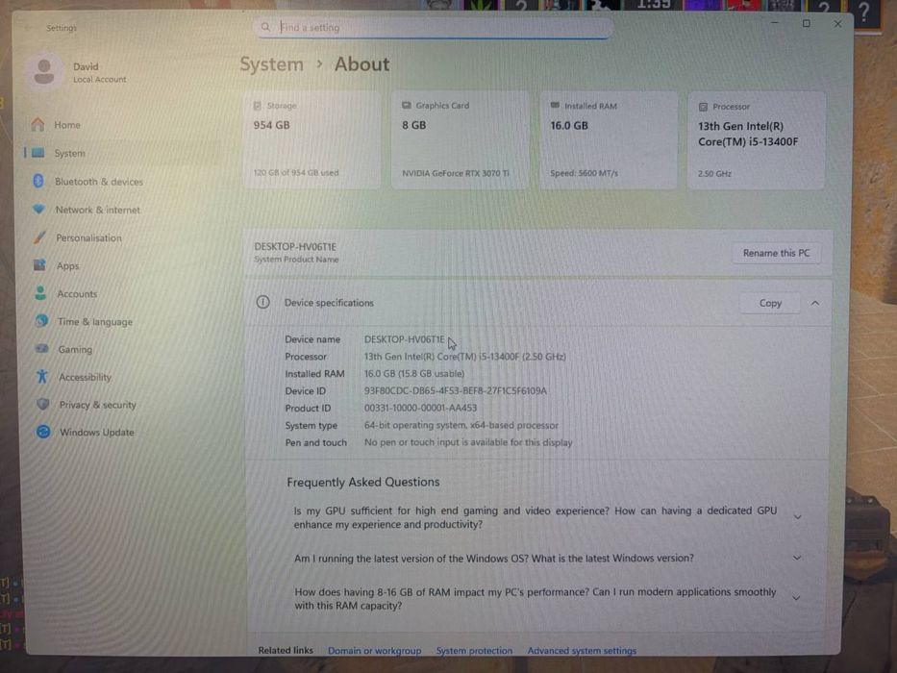
Task: Click the 120 GB of 954 GB used text
Action: point(296,172)
